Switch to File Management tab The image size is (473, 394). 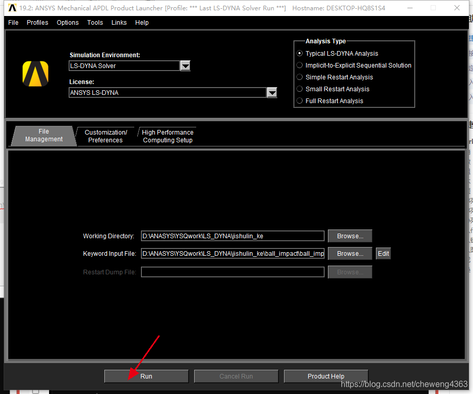coord(44,136)
